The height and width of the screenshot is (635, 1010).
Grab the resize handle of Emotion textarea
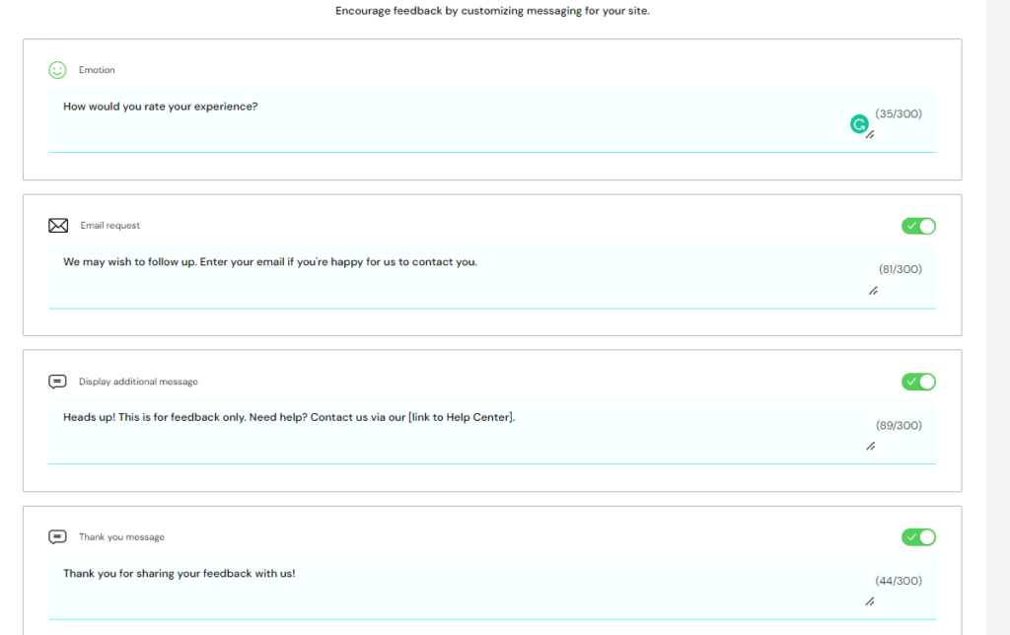click(x=870, y=135)
